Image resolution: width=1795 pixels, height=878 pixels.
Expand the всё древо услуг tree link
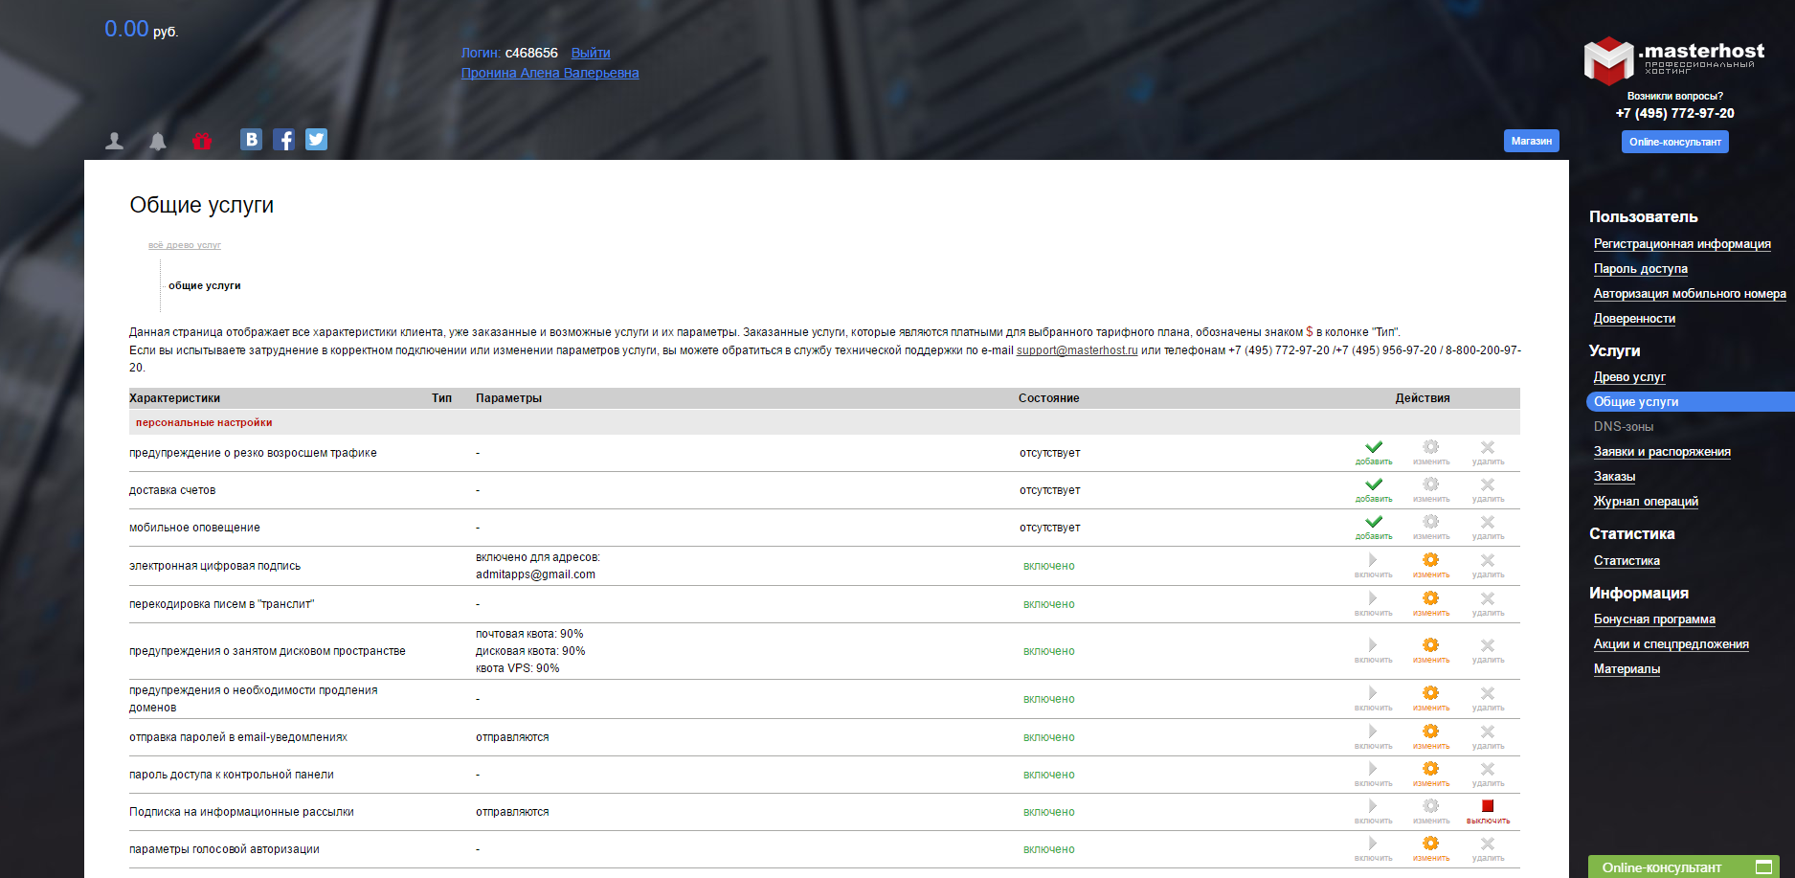184,245
